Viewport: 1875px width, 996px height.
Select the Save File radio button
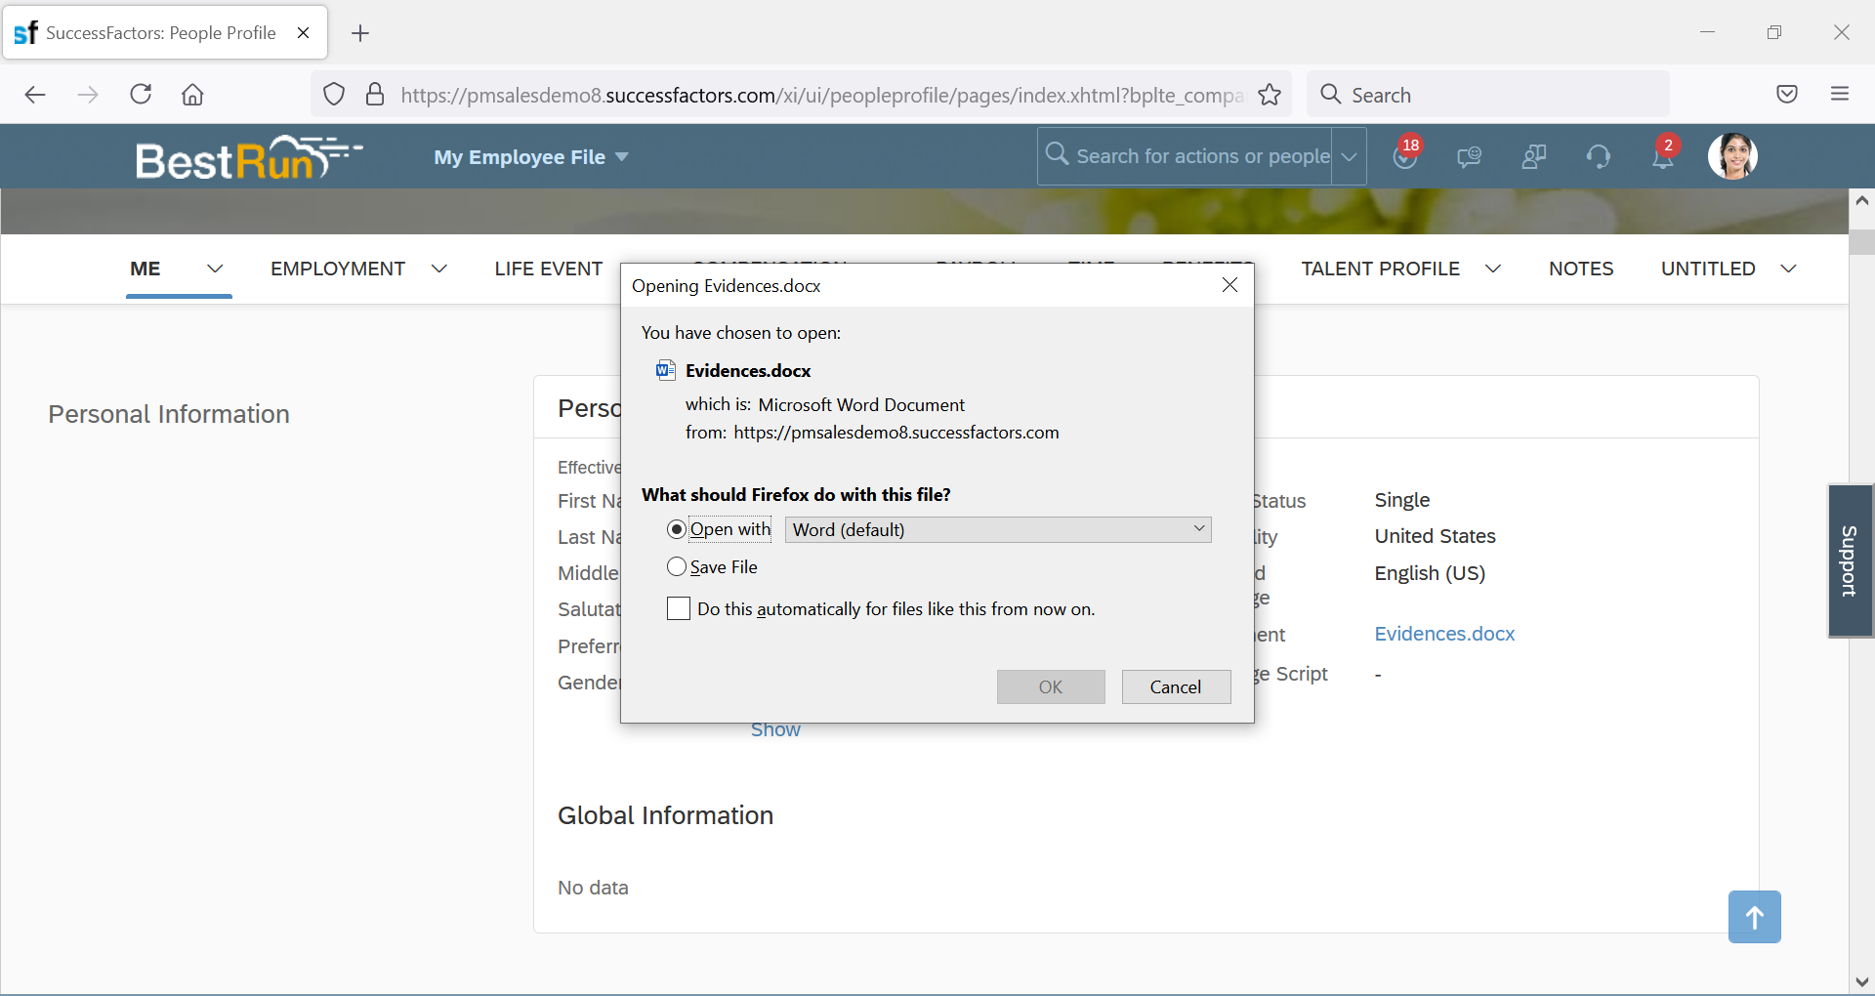point(677,566)
